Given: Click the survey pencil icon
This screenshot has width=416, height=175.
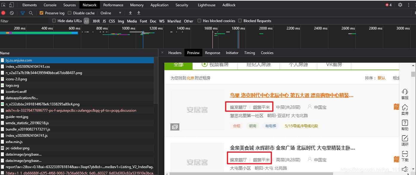Looking at the screenshot, I should (x=405, y=138).
